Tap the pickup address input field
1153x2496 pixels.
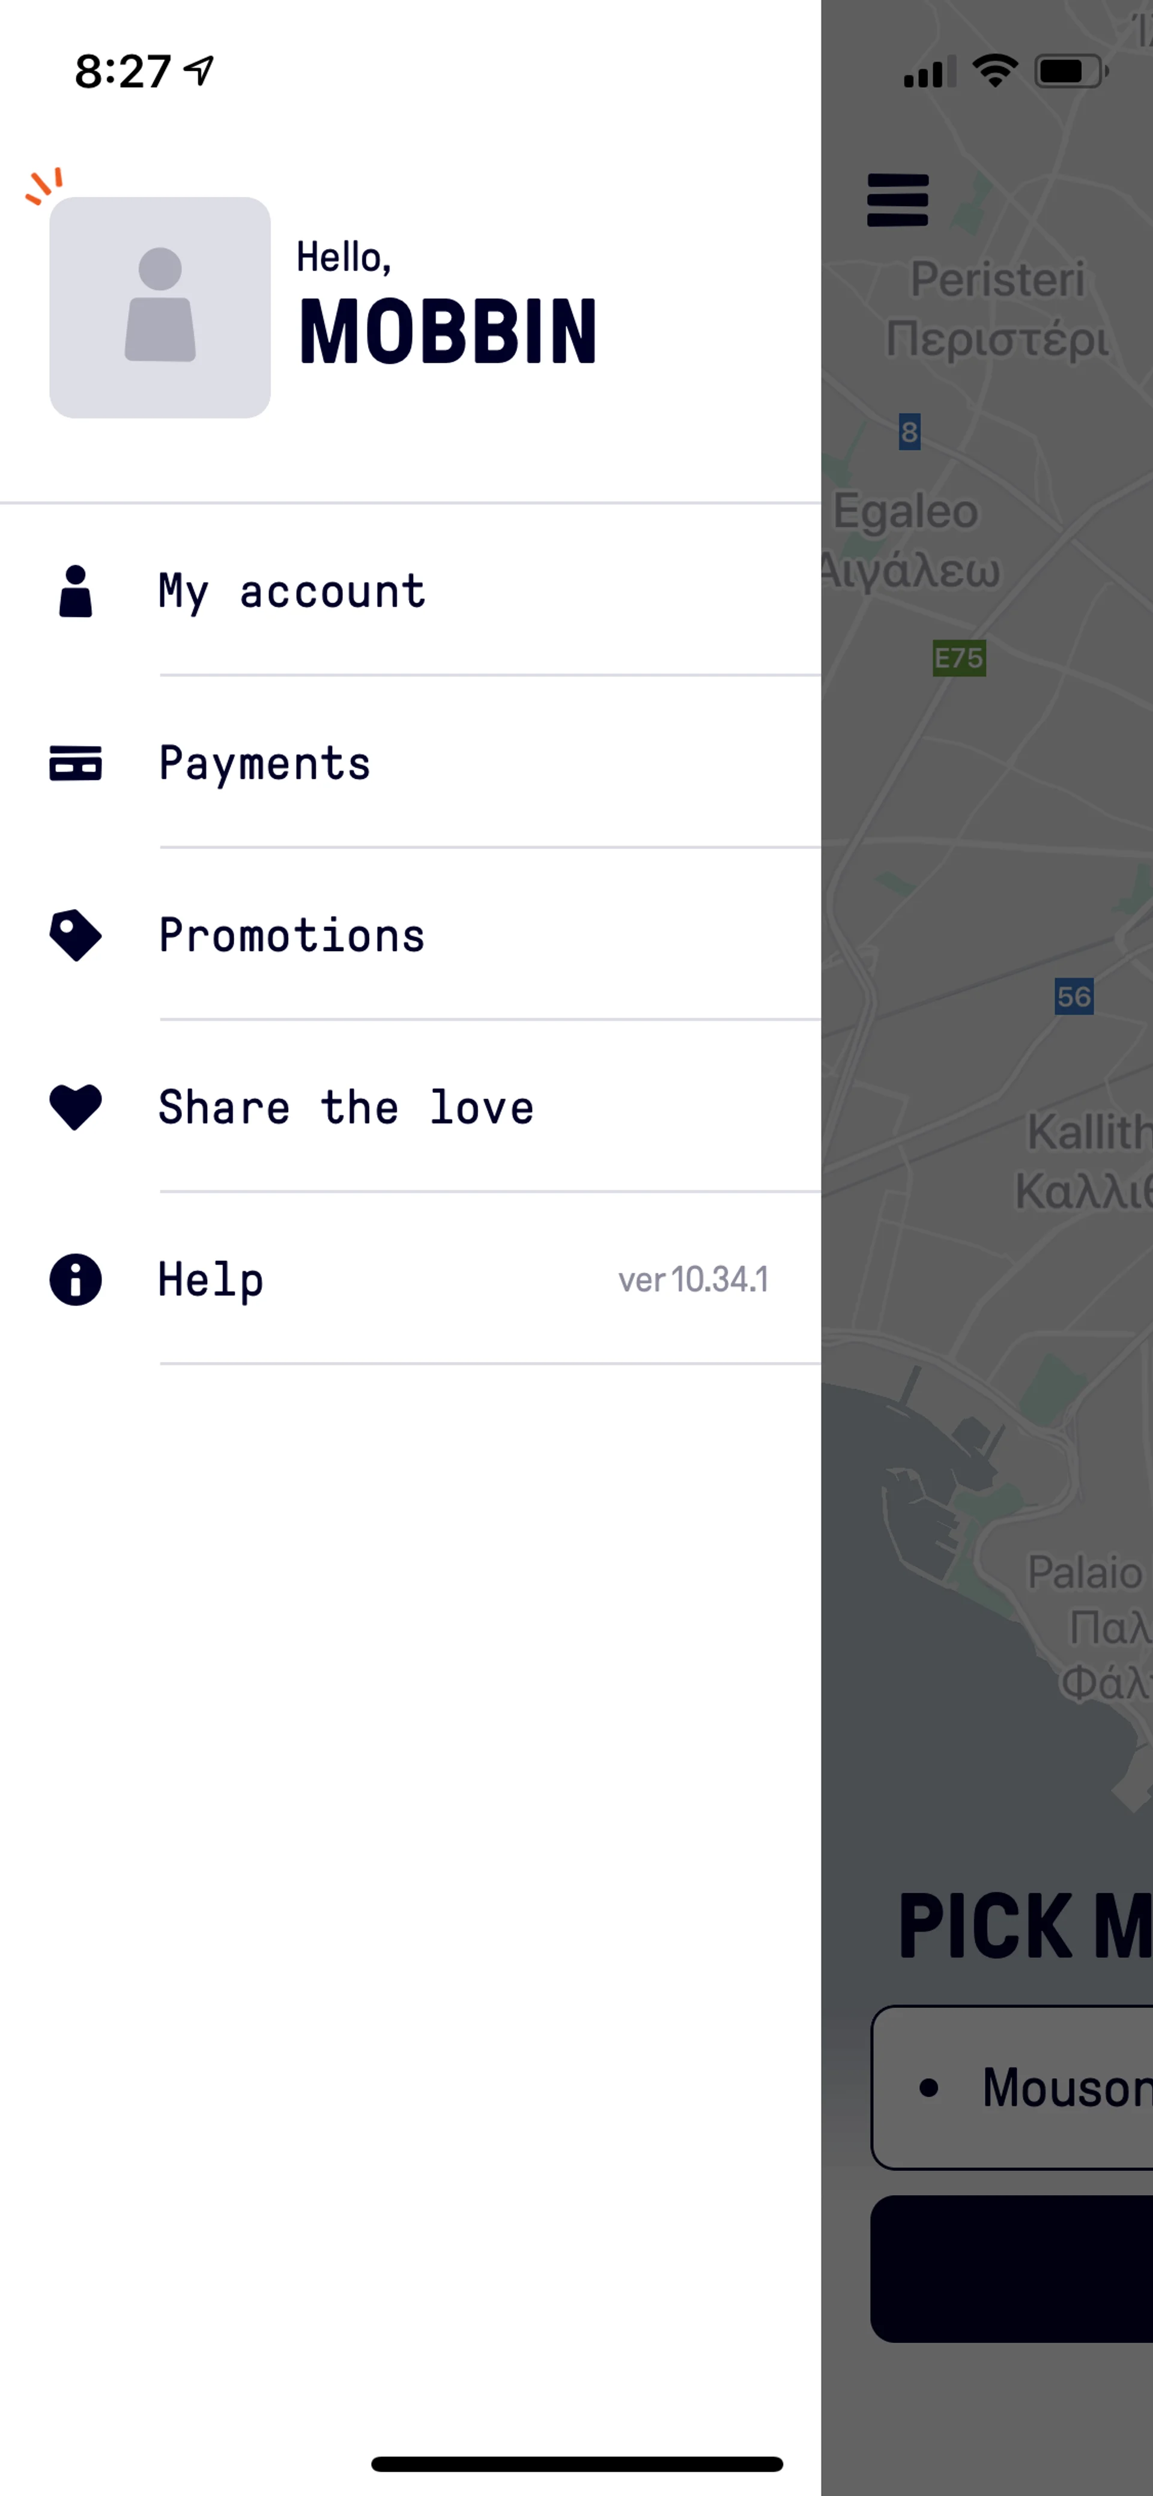[x=1017, y=2087]
